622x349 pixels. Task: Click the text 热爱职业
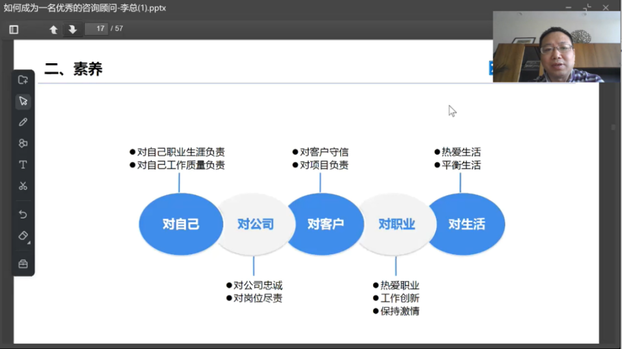[x=400, y=285]
